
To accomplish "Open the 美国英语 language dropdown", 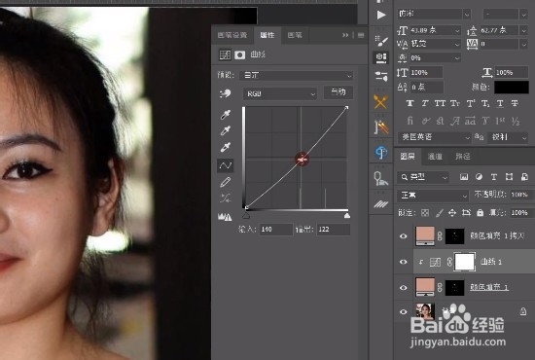I will 435,137.
